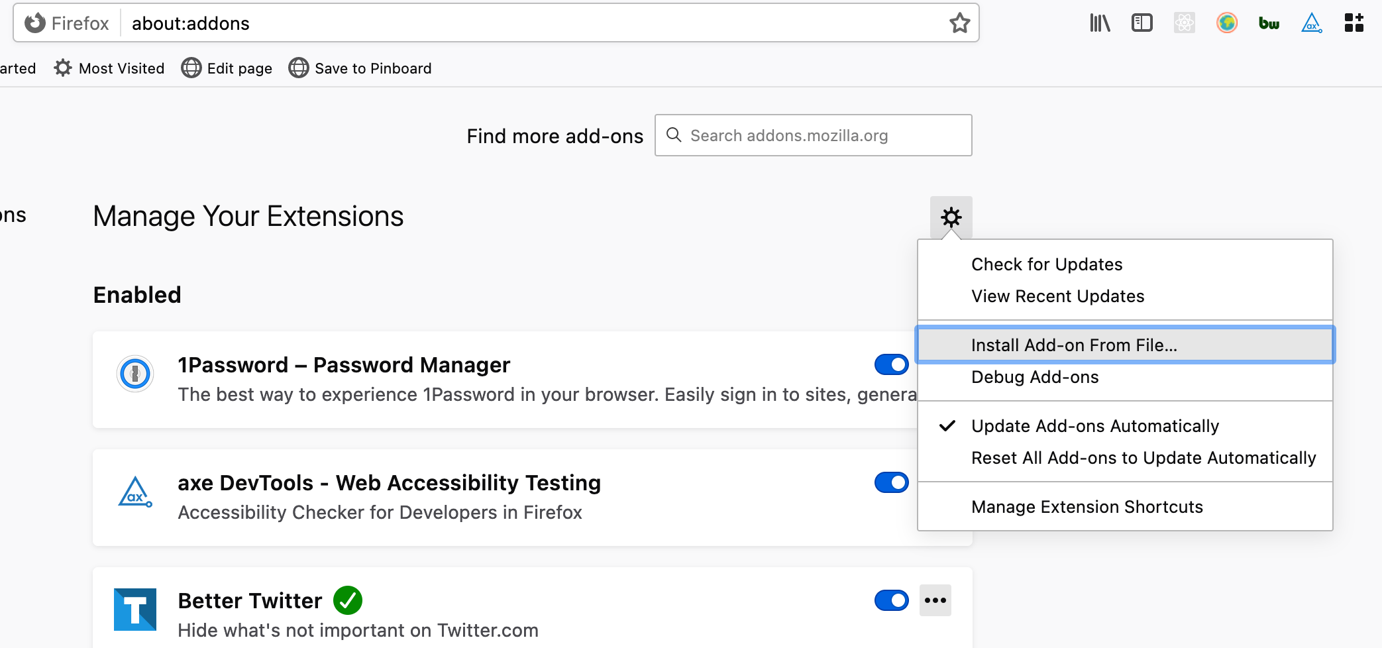Click the about:addons URL text
Viewport: 1382px width, 648px height.
pos(191,23)
